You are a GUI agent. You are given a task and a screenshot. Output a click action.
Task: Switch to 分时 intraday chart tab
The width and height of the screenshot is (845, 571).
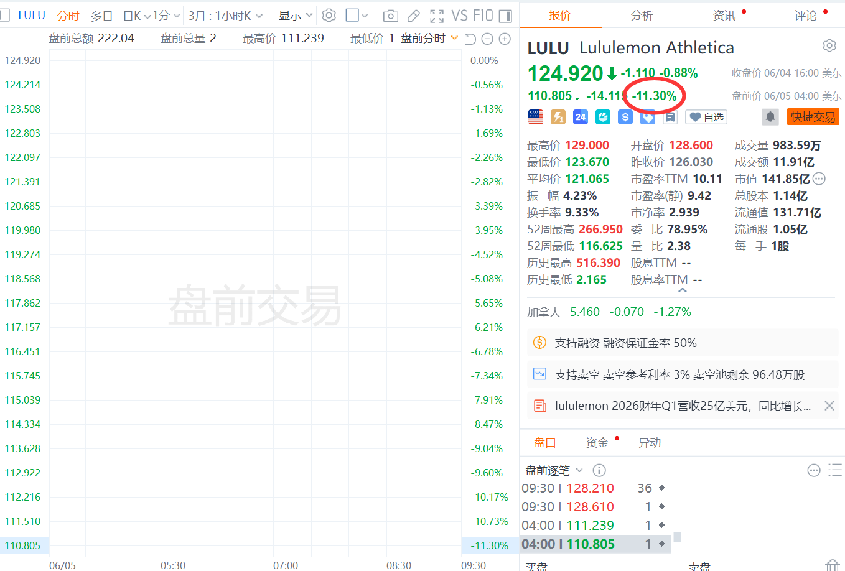click(68, 16)
